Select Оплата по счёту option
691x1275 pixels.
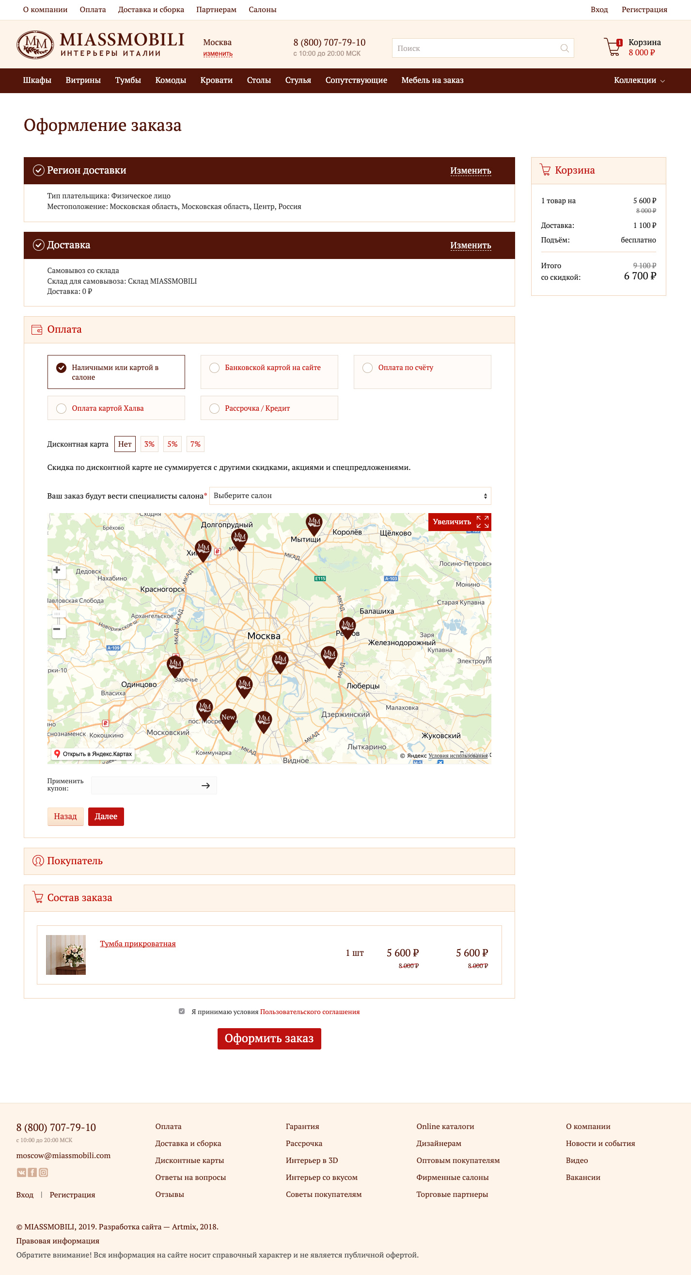[x=423, y=371]
